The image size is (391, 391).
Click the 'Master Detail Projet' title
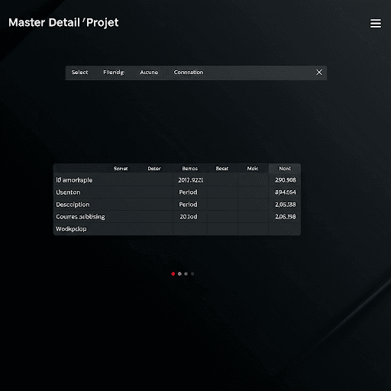tap(63, 23)
